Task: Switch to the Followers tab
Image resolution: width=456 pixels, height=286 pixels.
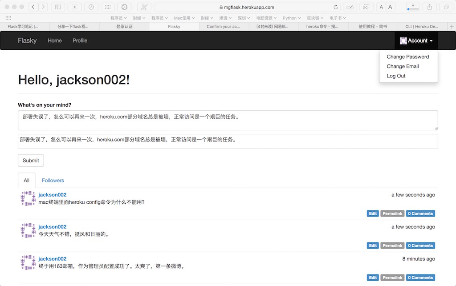Action: coord(53,180)
